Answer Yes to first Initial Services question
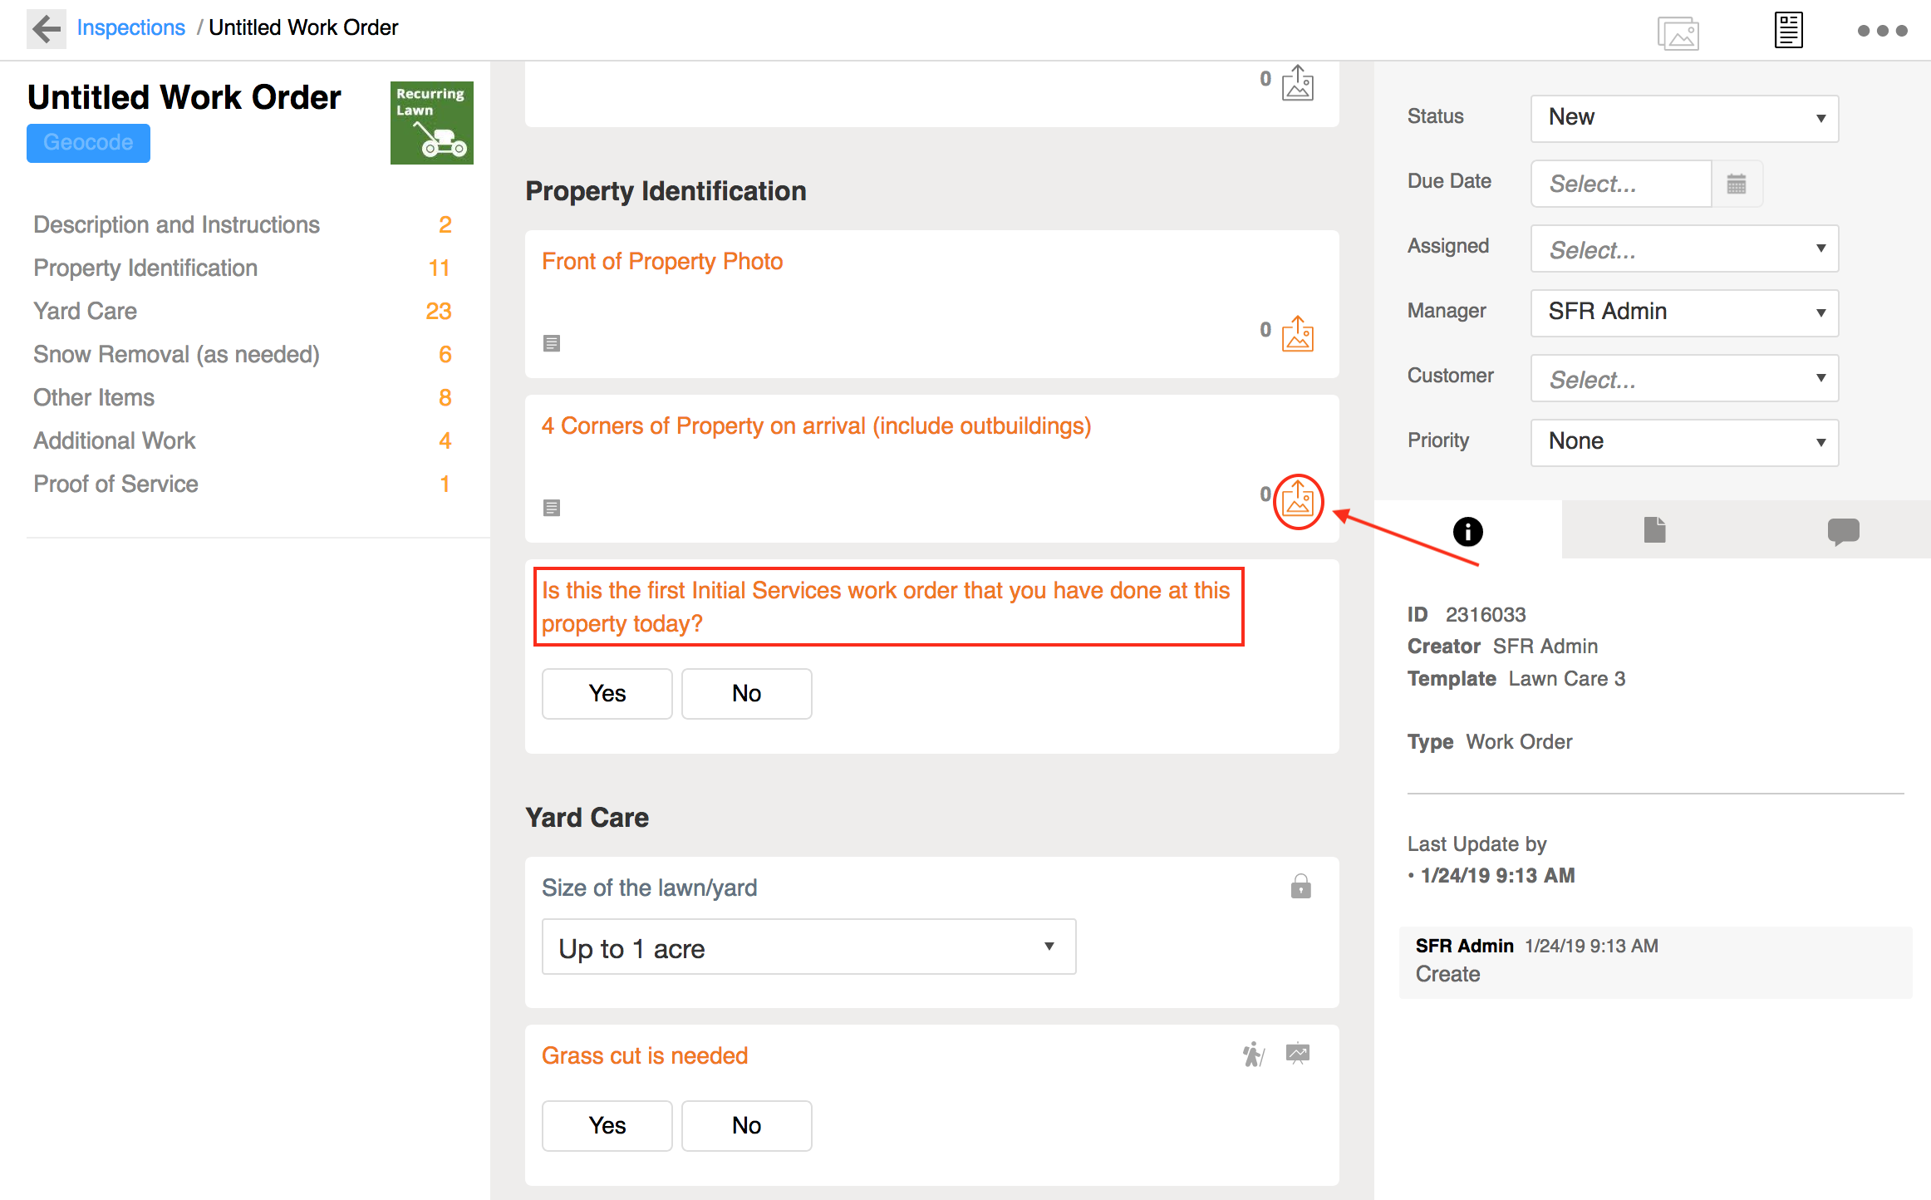 (x=607, y=693)
